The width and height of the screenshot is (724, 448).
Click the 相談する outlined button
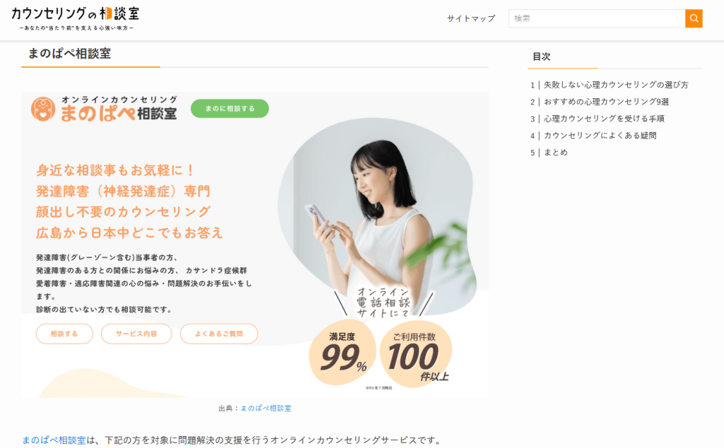[64, 334]
